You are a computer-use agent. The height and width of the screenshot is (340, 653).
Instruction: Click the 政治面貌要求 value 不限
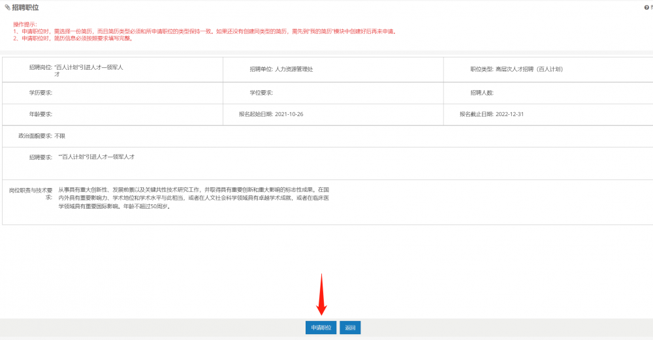point(59,136)
